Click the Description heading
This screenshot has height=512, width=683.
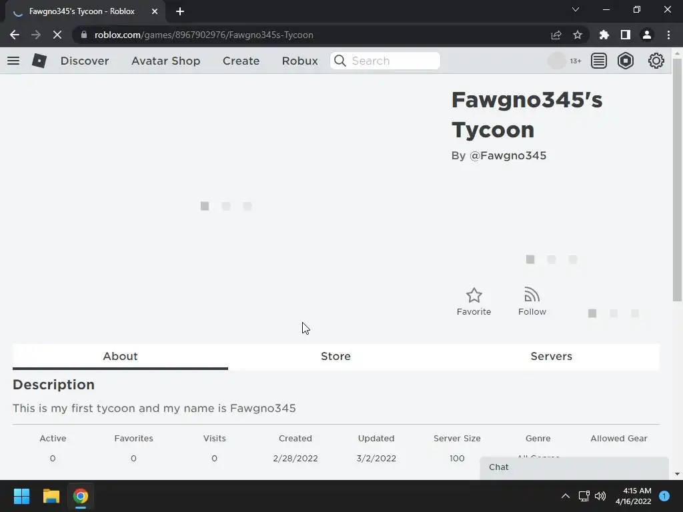point(53,385)
